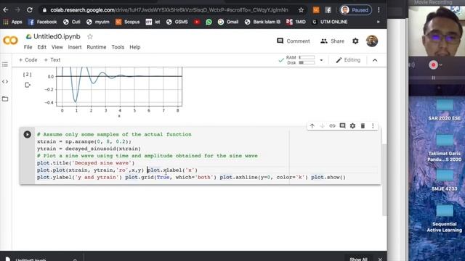Bookmark this page with star icon

(x=301, y=10)
